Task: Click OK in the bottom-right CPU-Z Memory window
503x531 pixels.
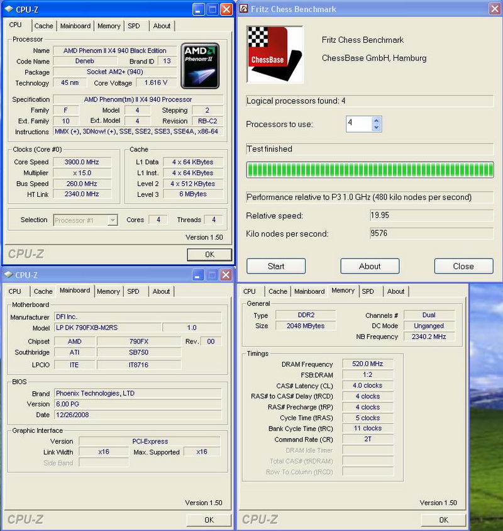Action: [x=443, y=520]
